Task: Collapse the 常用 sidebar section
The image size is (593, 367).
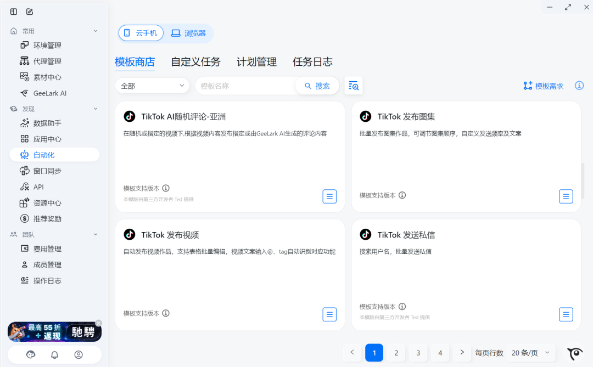Action: [95, 30]
